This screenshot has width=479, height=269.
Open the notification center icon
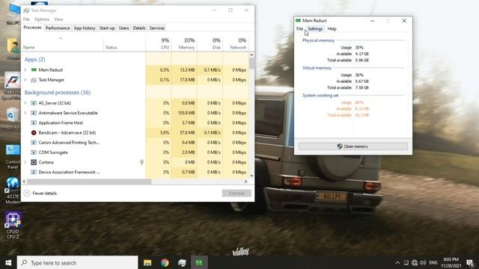tap(470, 262)
